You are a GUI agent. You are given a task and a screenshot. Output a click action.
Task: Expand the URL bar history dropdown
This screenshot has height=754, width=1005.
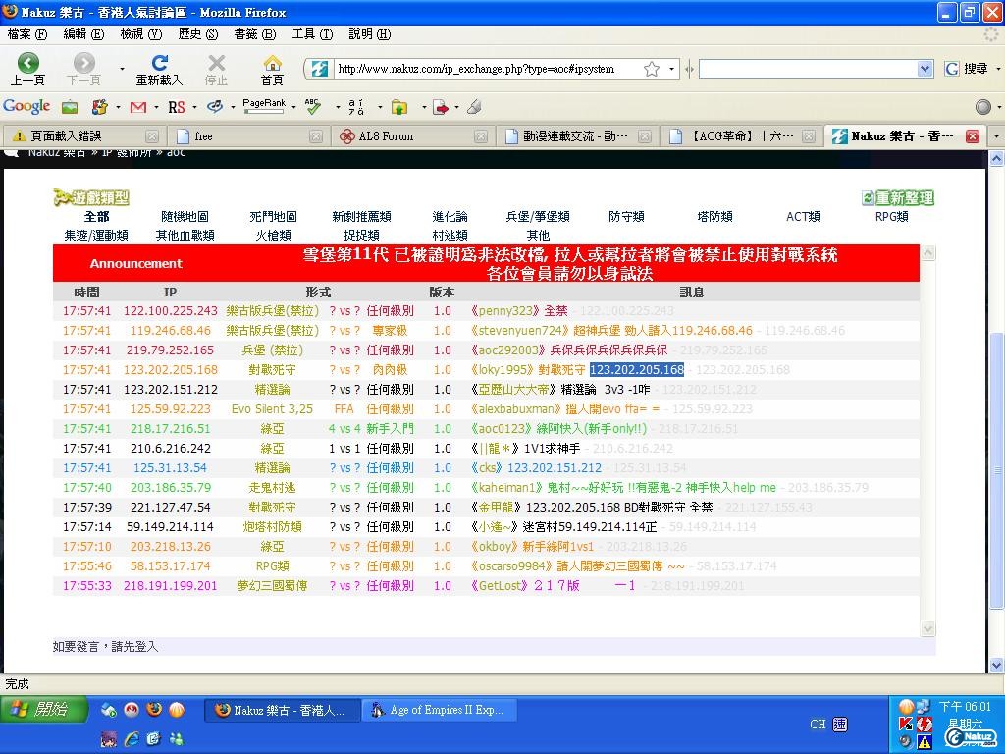[x=672, y=69]
